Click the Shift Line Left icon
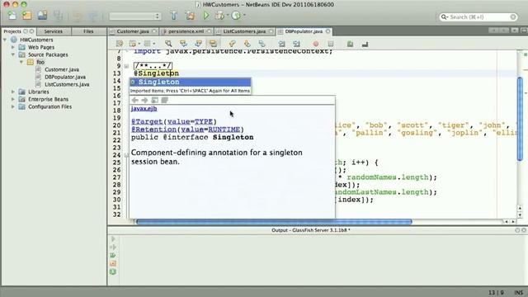Image resolution: width=528 pixels, height=297 pixels. (x=281, y=44)
